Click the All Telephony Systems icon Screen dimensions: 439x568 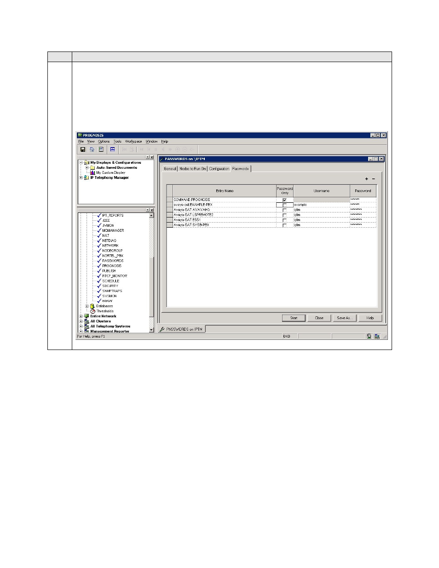(x=87, y=326)
